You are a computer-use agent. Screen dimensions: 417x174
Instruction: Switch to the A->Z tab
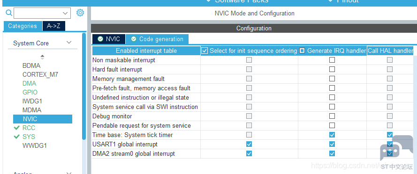click(53, 26)
